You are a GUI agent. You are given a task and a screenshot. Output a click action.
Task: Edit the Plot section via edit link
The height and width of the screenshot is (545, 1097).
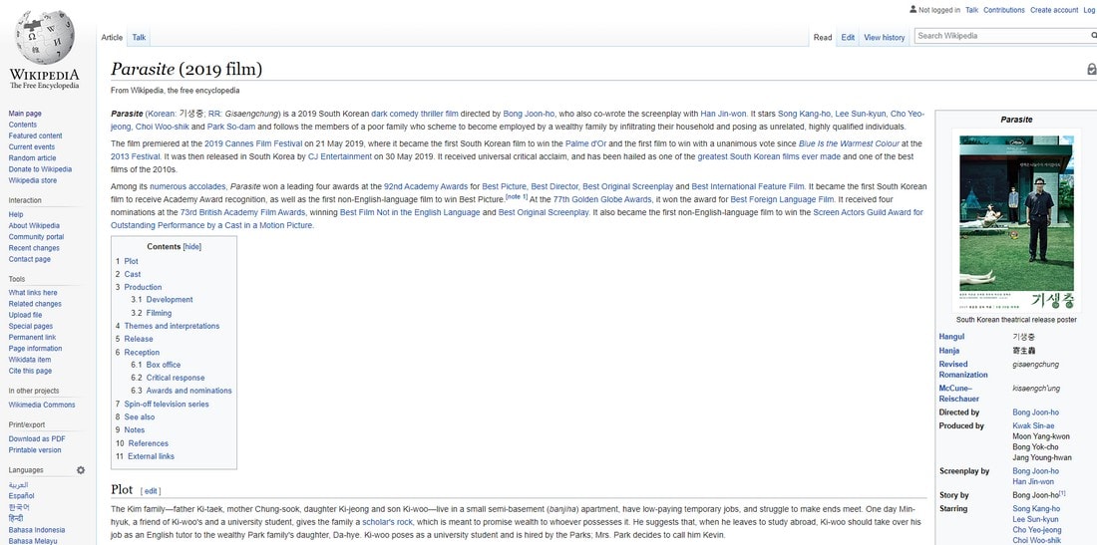(x=151, y=491)
